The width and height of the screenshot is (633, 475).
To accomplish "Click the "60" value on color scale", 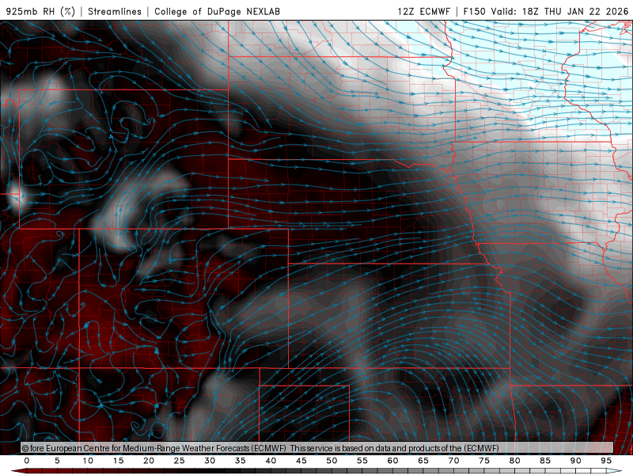I will pyautogui.click(x=392, y=461).
